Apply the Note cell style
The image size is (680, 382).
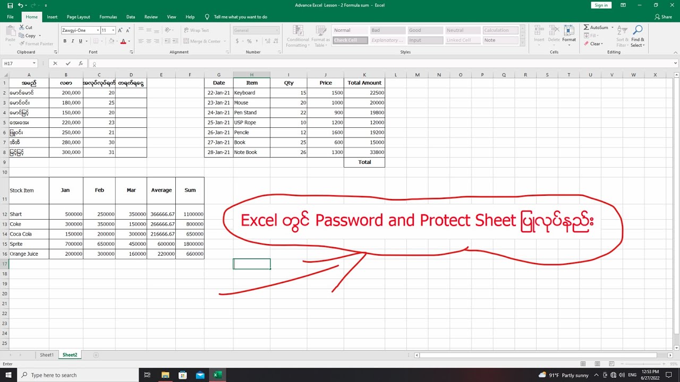(500, 40)
